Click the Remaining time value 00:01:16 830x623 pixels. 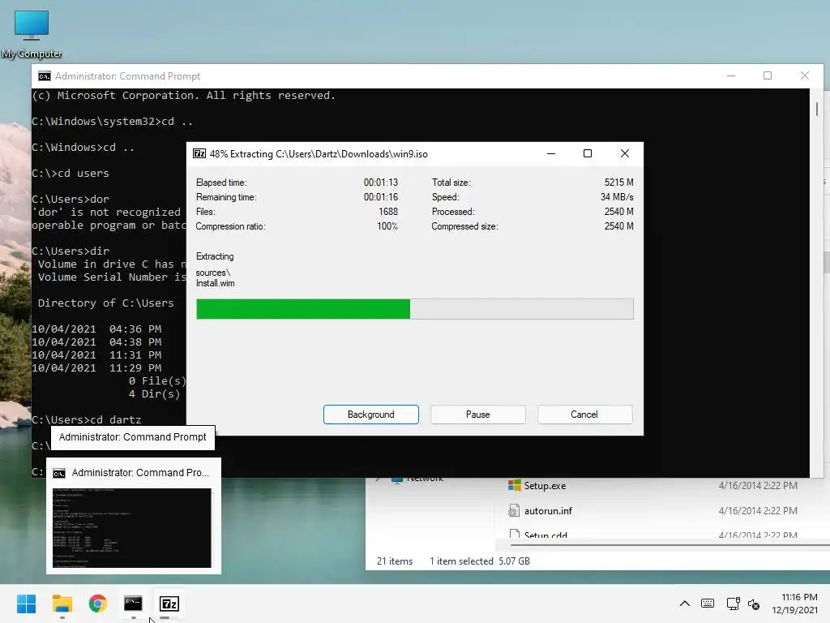coord(381,197)
